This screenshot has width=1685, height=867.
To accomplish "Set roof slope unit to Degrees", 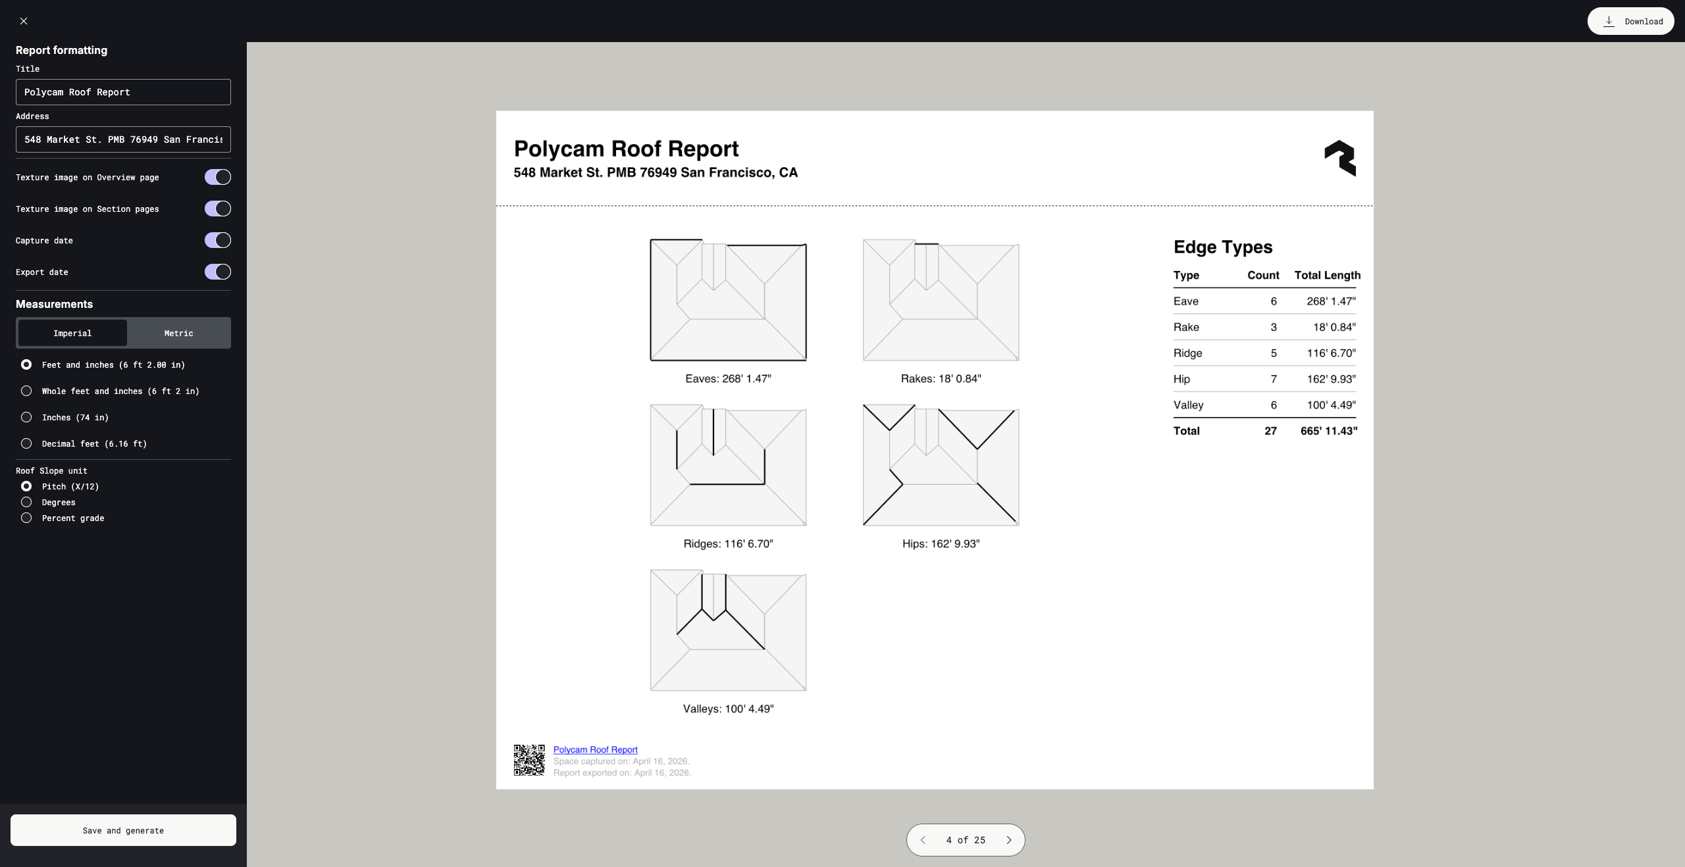I will pos(26,502).
